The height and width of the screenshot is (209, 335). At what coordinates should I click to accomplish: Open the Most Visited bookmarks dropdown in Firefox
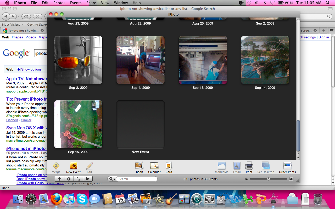click(13, 25)
